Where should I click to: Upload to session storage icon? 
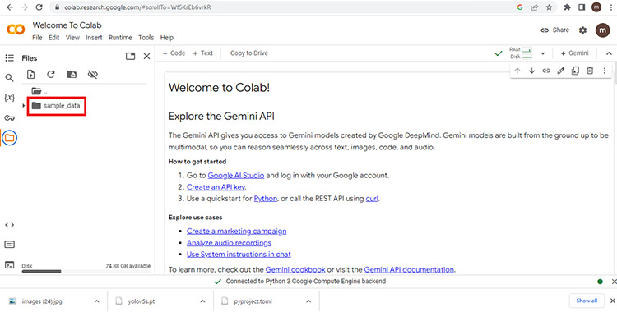30,74
